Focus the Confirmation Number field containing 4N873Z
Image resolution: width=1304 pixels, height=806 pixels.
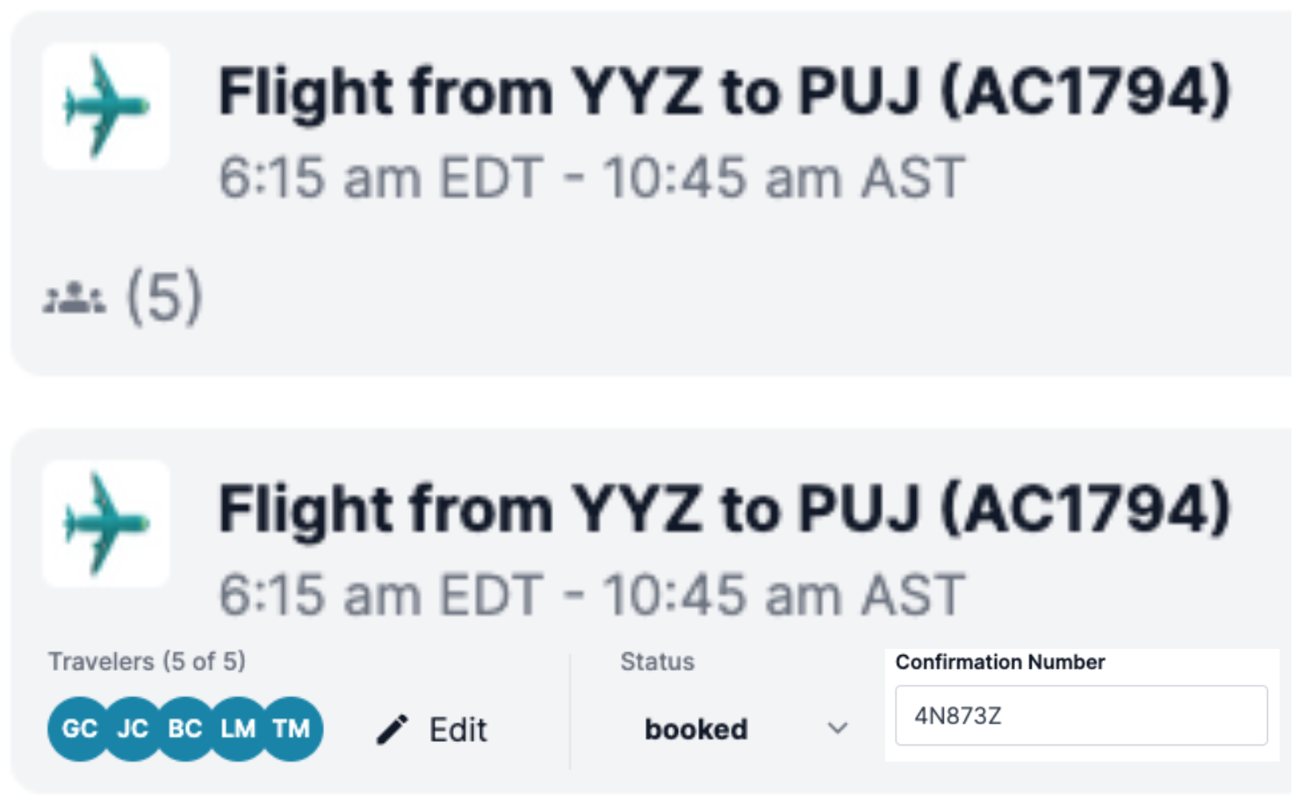coord(1080,716)
